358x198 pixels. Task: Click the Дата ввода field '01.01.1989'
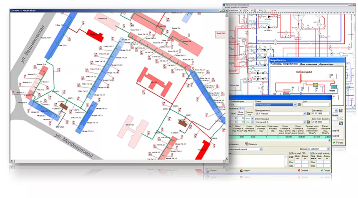[321, 113]
